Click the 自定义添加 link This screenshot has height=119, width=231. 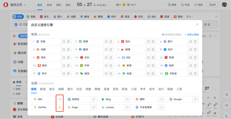coord(192,35)
